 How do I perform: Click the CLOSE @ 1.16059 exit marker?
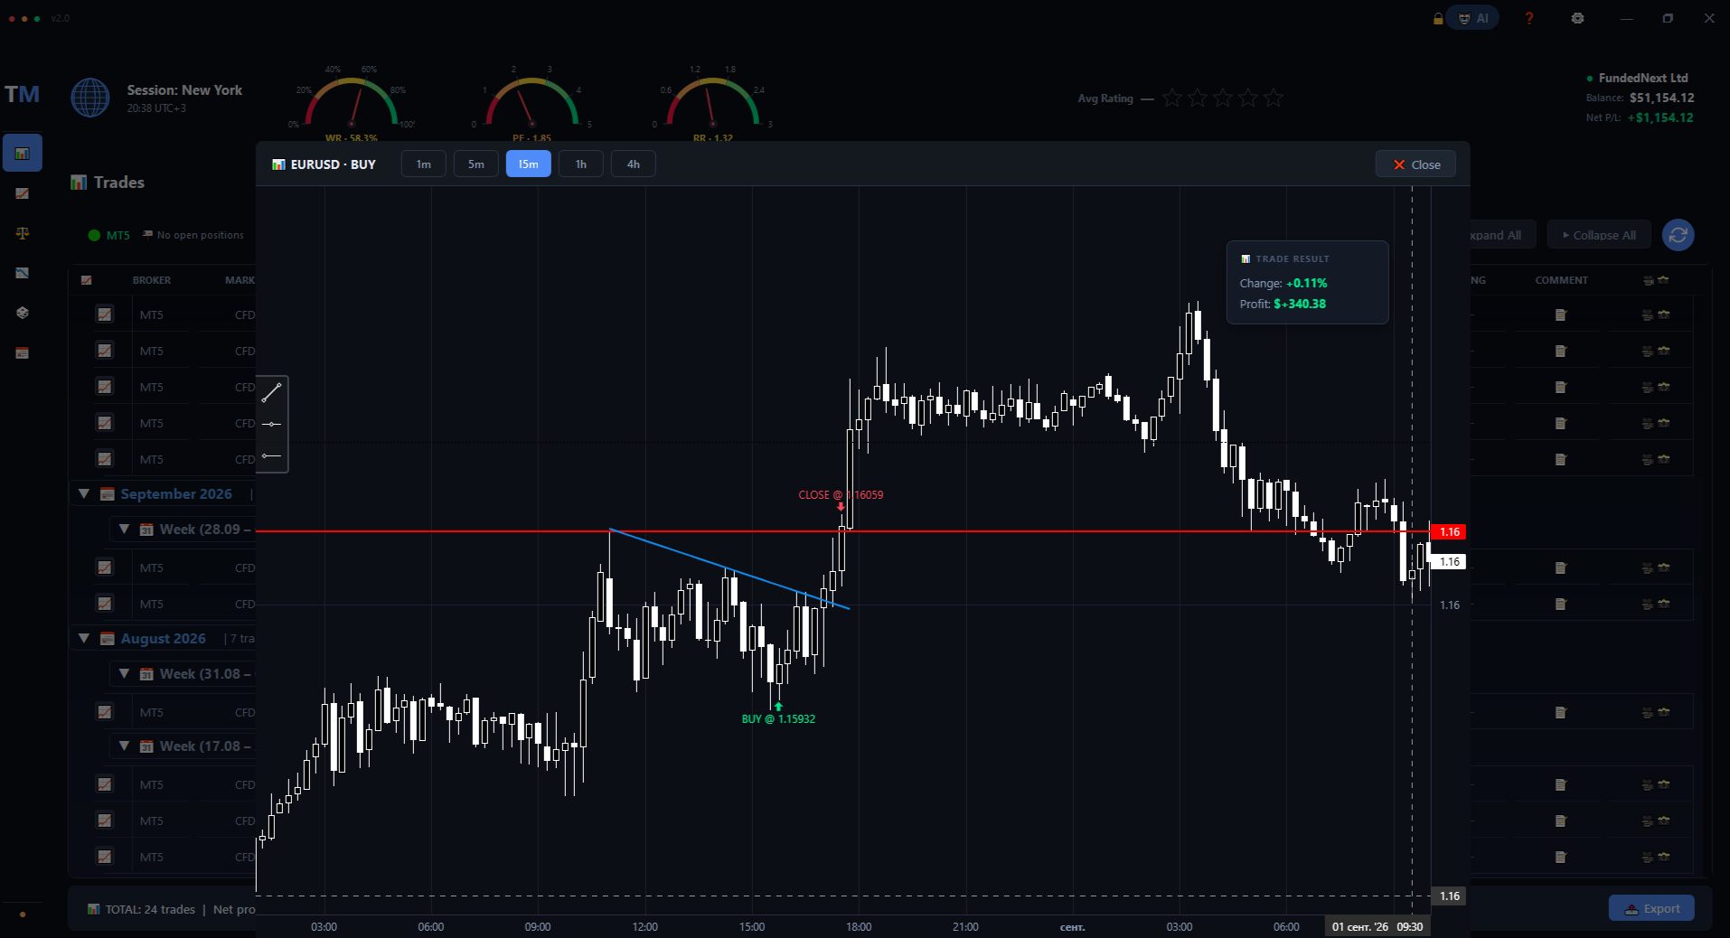(841, 495)
